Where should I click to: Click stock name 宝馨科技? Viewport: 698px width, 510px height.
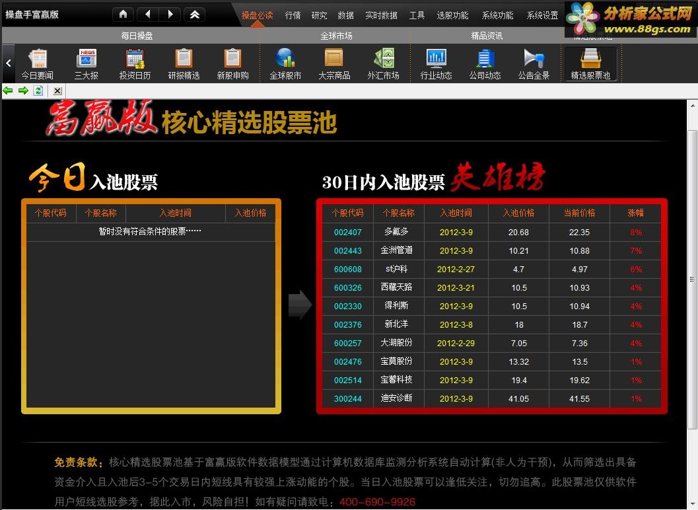tap(397, 380)
